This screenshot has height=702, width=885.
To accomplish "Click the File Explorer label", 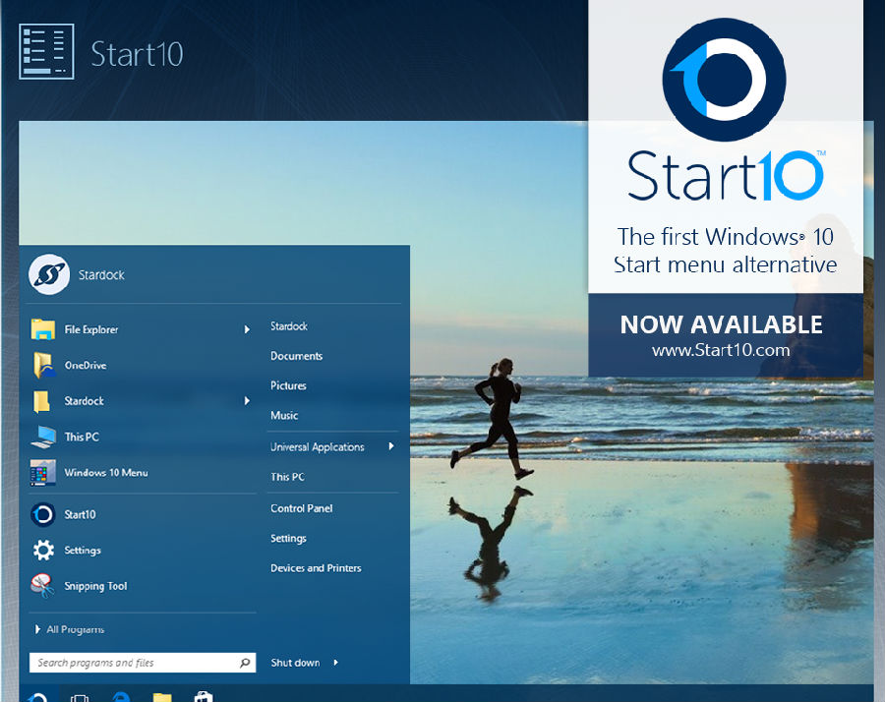I will point(91,329).
